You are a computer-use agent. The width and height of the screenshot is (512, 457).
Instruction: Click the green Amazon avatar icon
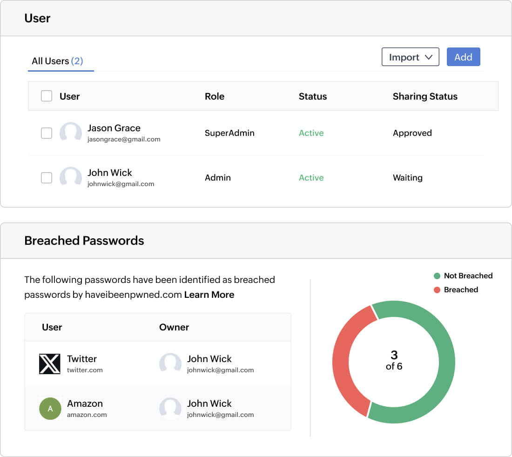pyautogui.click(x=50, y=409)
